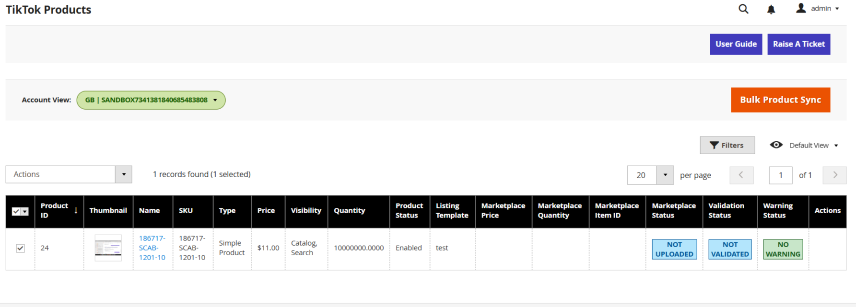Expand the Actions dropdown
856x307 pixels.
point(123,174)
